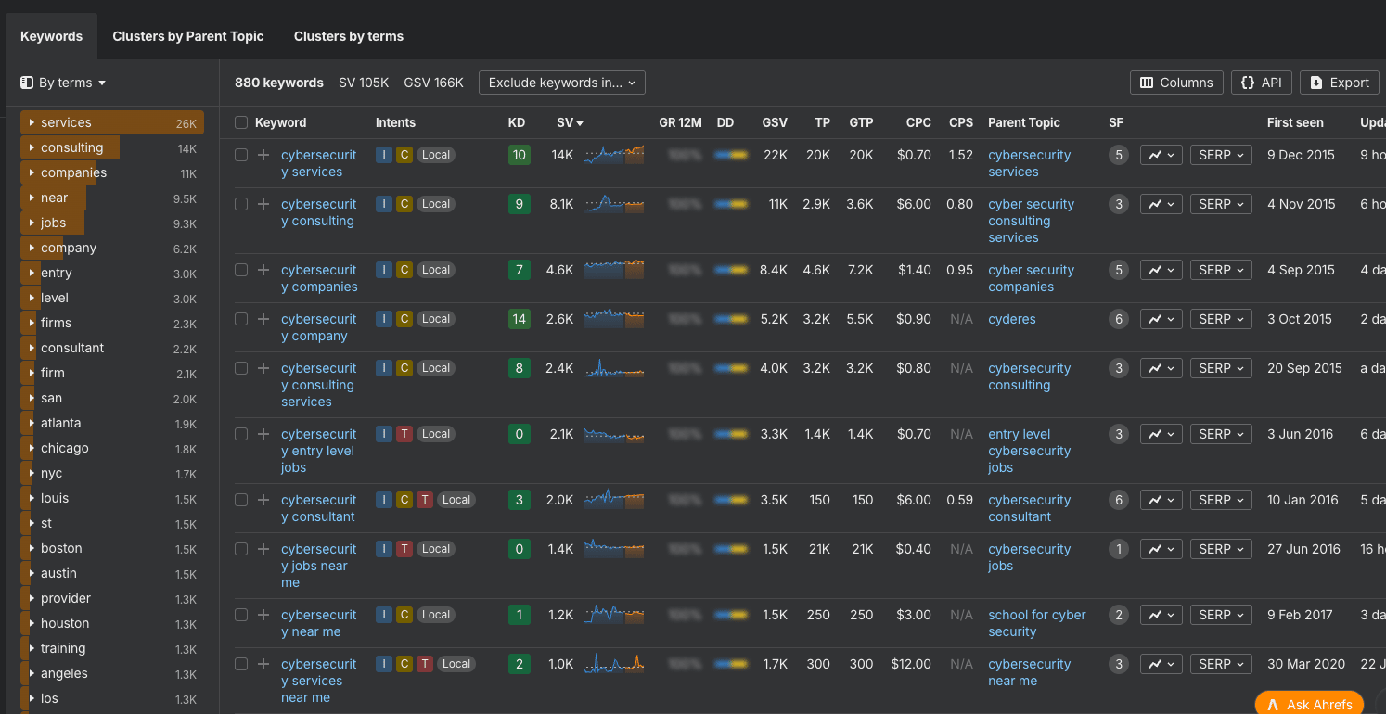Screen dimensions: 1386x714
Task: Check the cybersecurity company row checkbox
Action: pos(241,319)
